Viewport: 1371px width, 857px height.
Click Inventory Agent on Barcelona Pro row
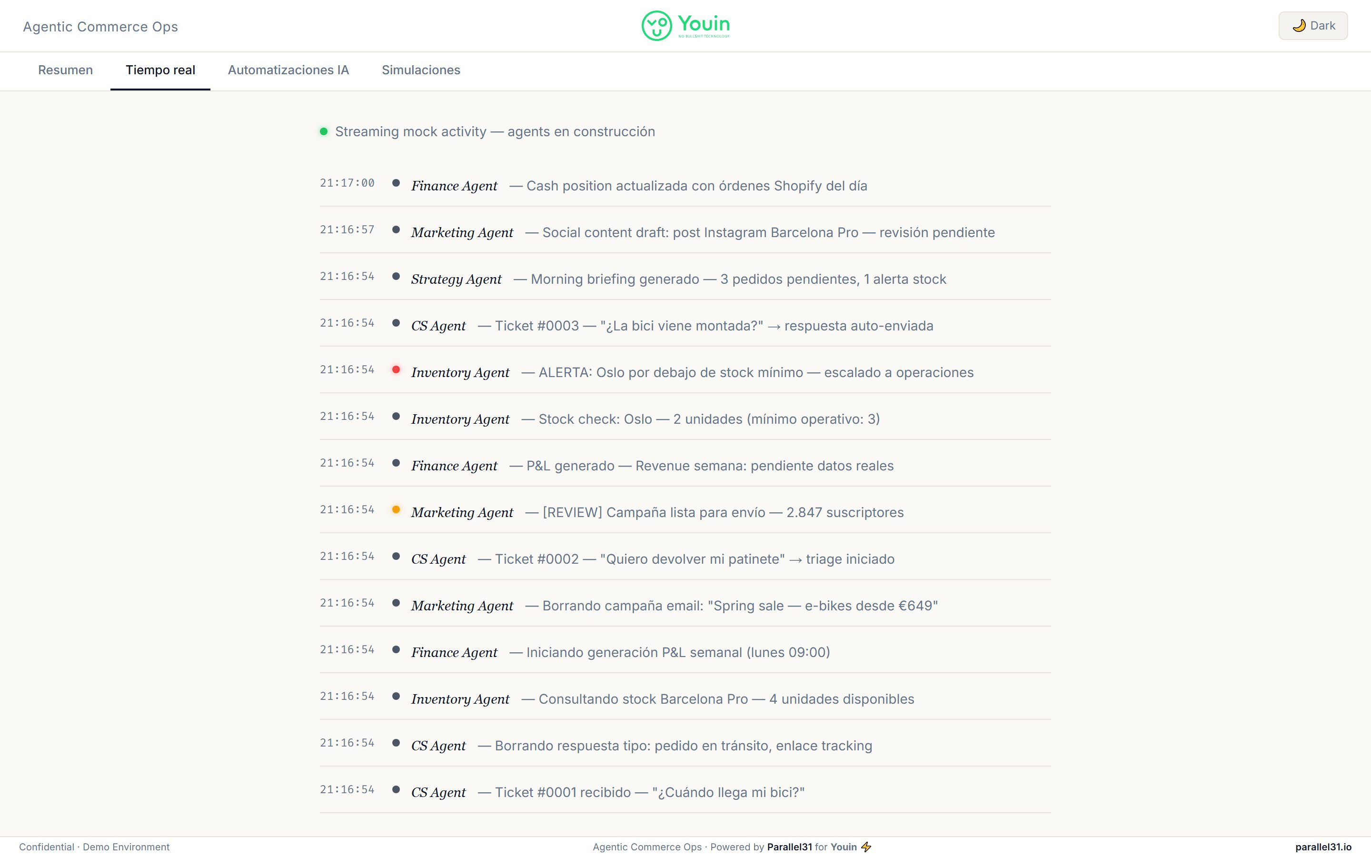(461, 699)
